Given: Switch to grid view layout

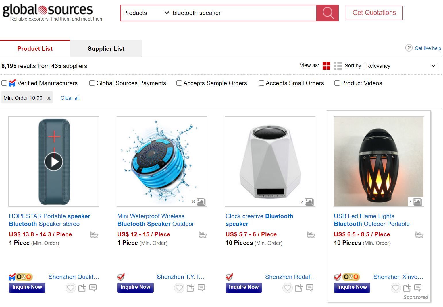Looking at the screenshot, I should tap(326, 66).
